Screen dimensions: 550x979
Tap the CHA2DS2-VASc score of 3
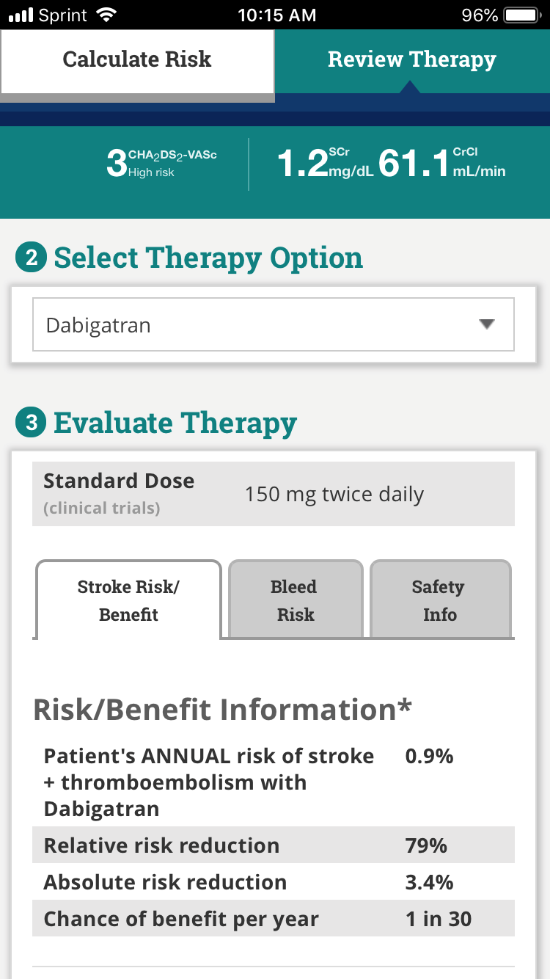pos(116,164)
